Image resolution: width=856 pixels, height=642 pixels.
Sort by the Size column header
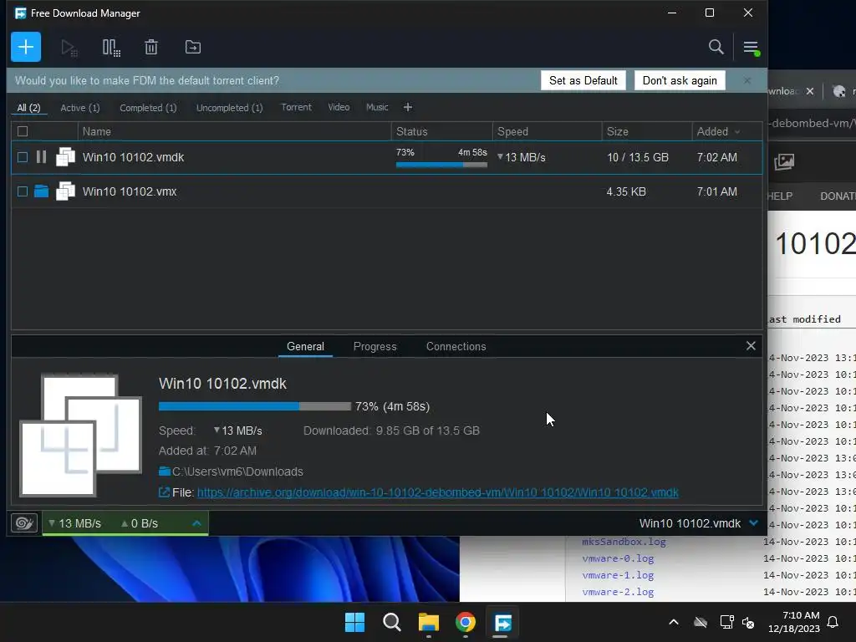(647, 131)
